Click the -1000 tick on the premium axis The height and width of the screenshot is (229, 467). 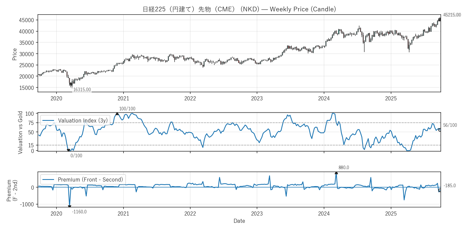(27, 204)
